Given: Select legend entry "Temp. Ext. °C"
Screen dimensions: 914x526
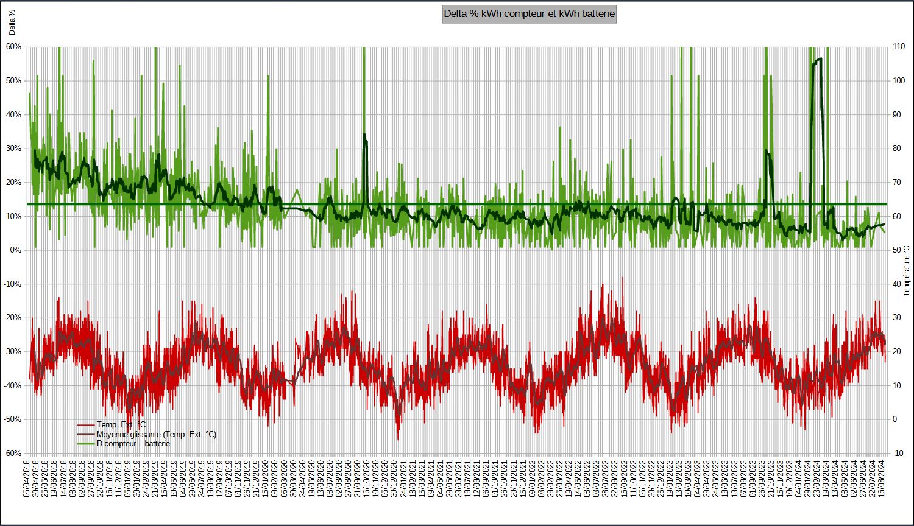Looking at the screenshot, I should pyautogui.click(x=121, y=425).
